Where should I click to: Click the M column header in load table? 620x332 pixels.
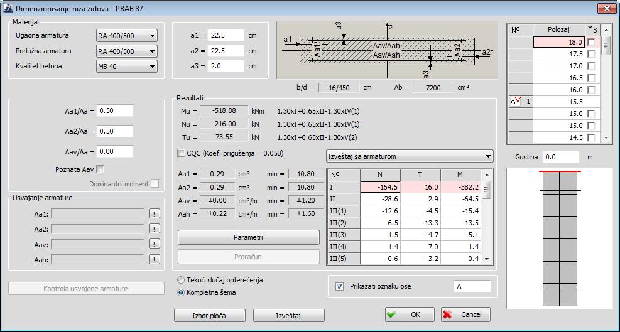tap(461, 174)
